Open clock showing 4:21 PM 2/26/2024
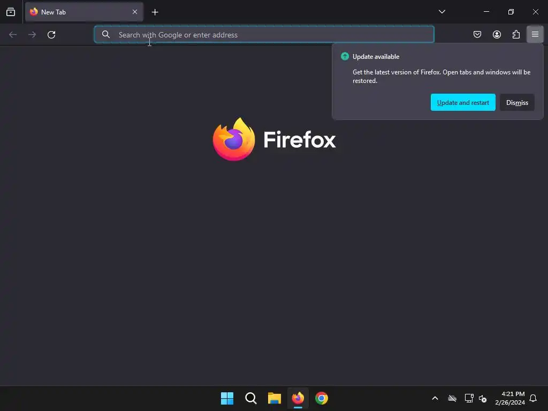Viewport: 548px width, 411px height. (x=510, y=398)
